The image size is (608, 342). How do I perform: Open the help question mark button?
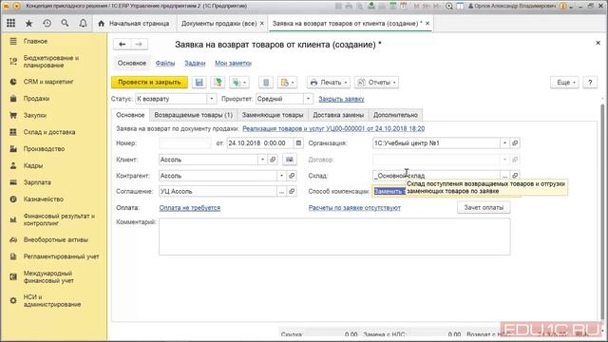[x=590, y=83]
